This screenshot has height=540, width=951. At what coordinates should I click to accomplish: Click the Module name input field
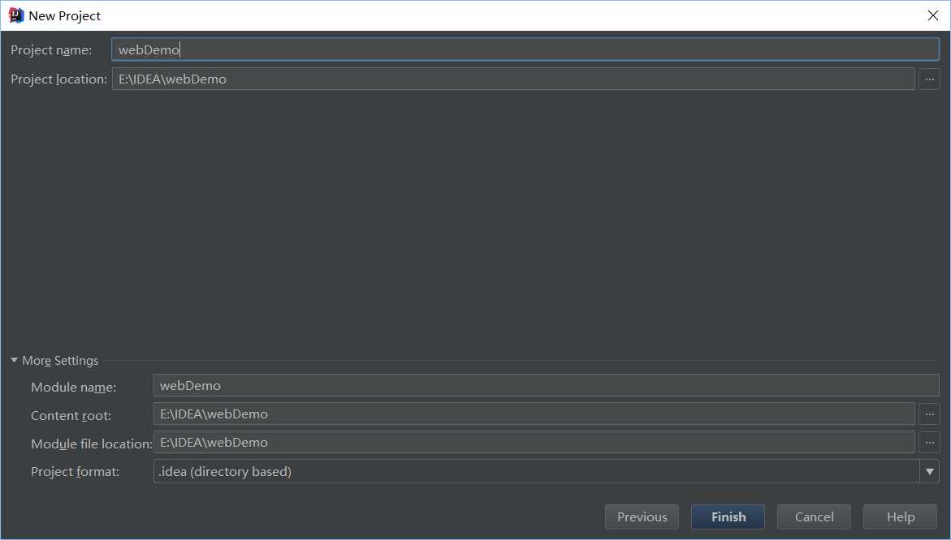click(546, 386)
